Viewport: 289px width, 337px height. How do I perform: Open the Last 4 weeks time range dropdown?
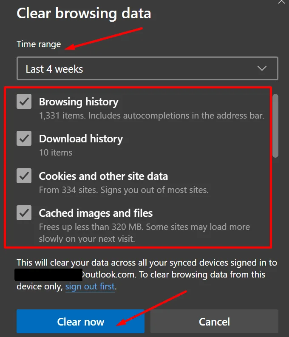(147, 68)
